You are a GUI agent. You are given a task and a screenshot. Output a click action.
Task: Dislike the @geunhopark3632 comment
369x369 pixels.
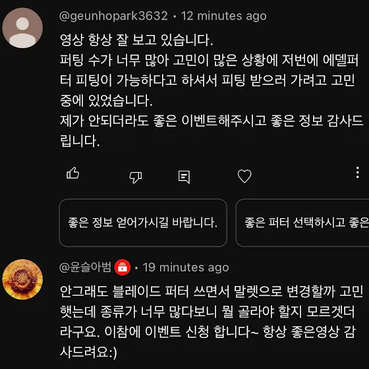click(x=136, y=177)
